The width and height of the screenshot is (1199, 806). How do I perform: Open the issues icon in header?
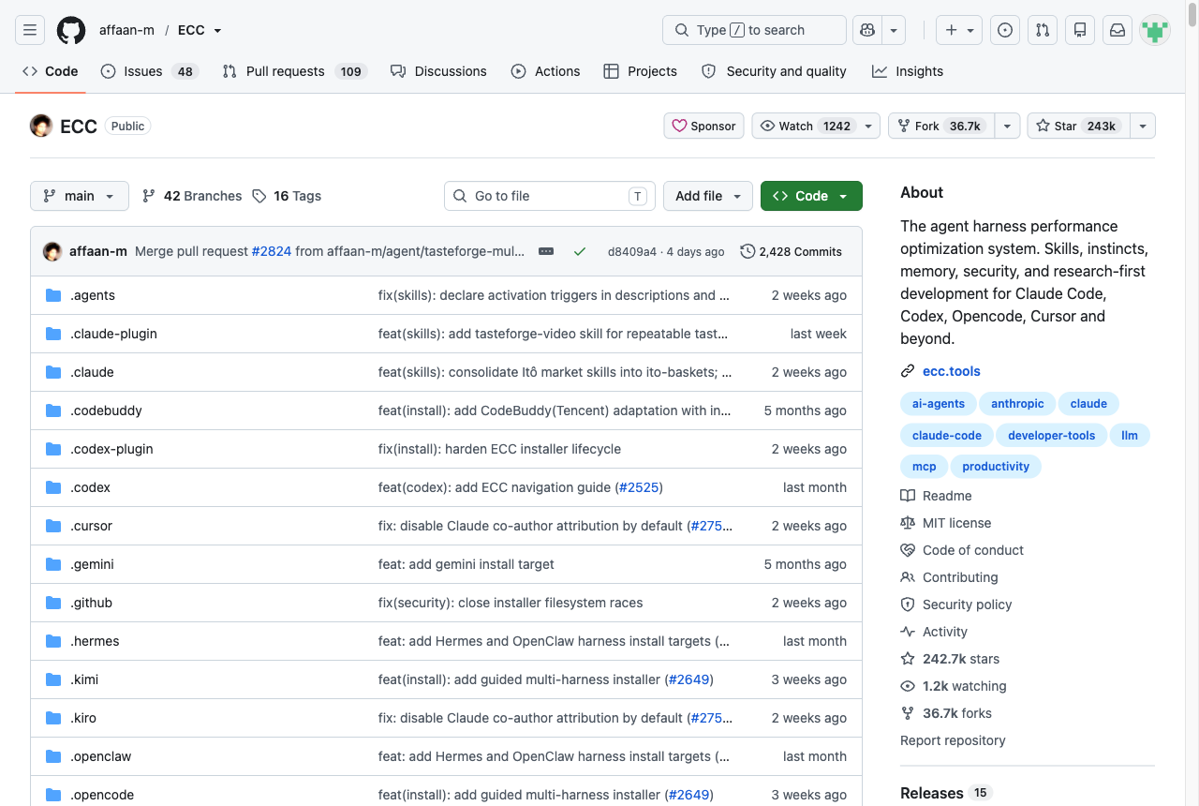[1005, 30]
